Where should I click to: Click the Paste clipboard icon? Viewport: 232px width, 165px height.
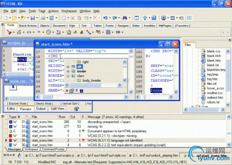pyautogui.click(x=86, y=18)
